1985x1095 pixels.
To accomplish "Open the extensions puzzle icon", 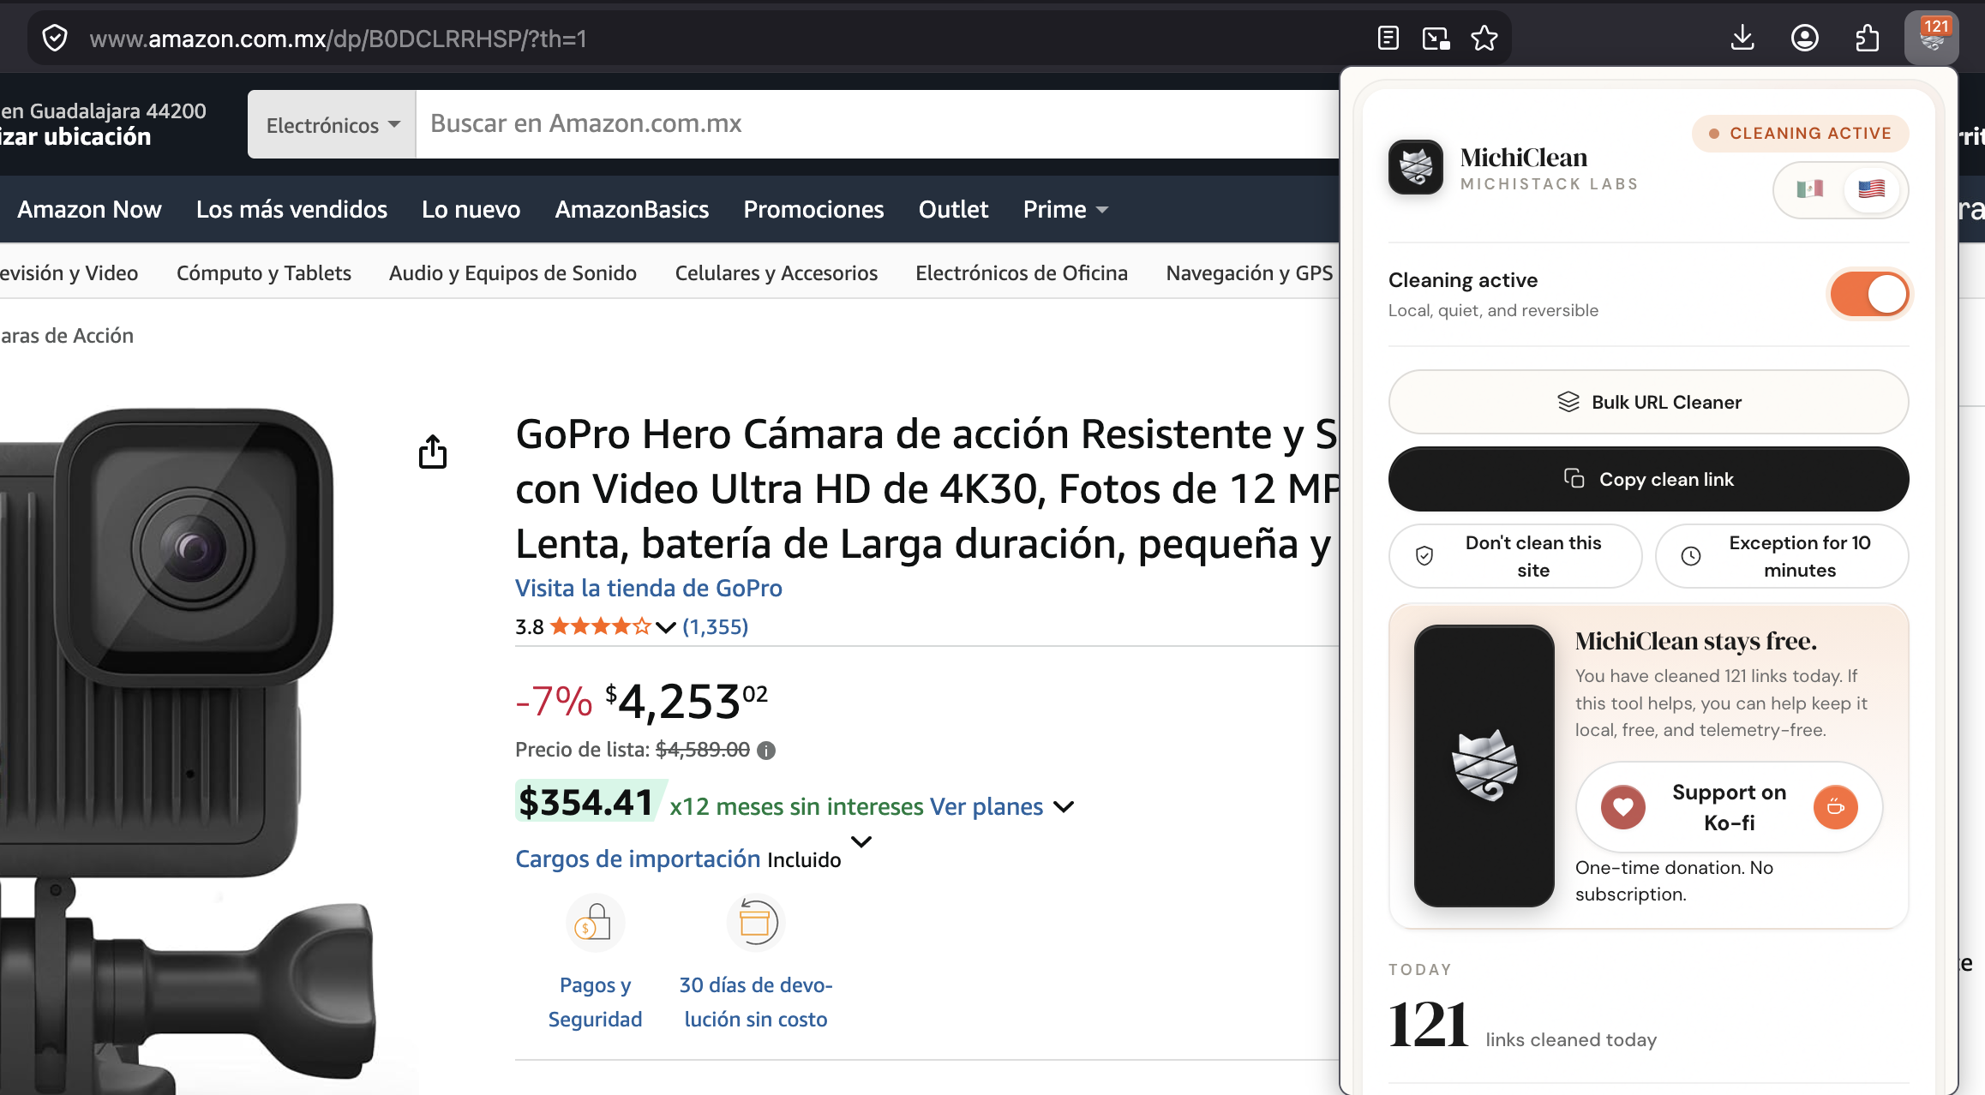I will [1867, 38].
